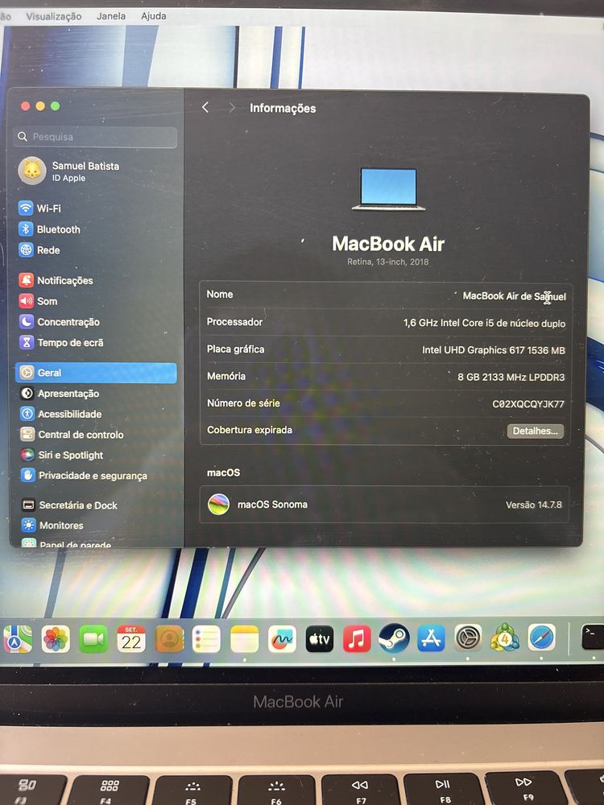Go back with the left chevron
Image resolution: width=604 pixels, height=805 pixels.
[205, 107]
